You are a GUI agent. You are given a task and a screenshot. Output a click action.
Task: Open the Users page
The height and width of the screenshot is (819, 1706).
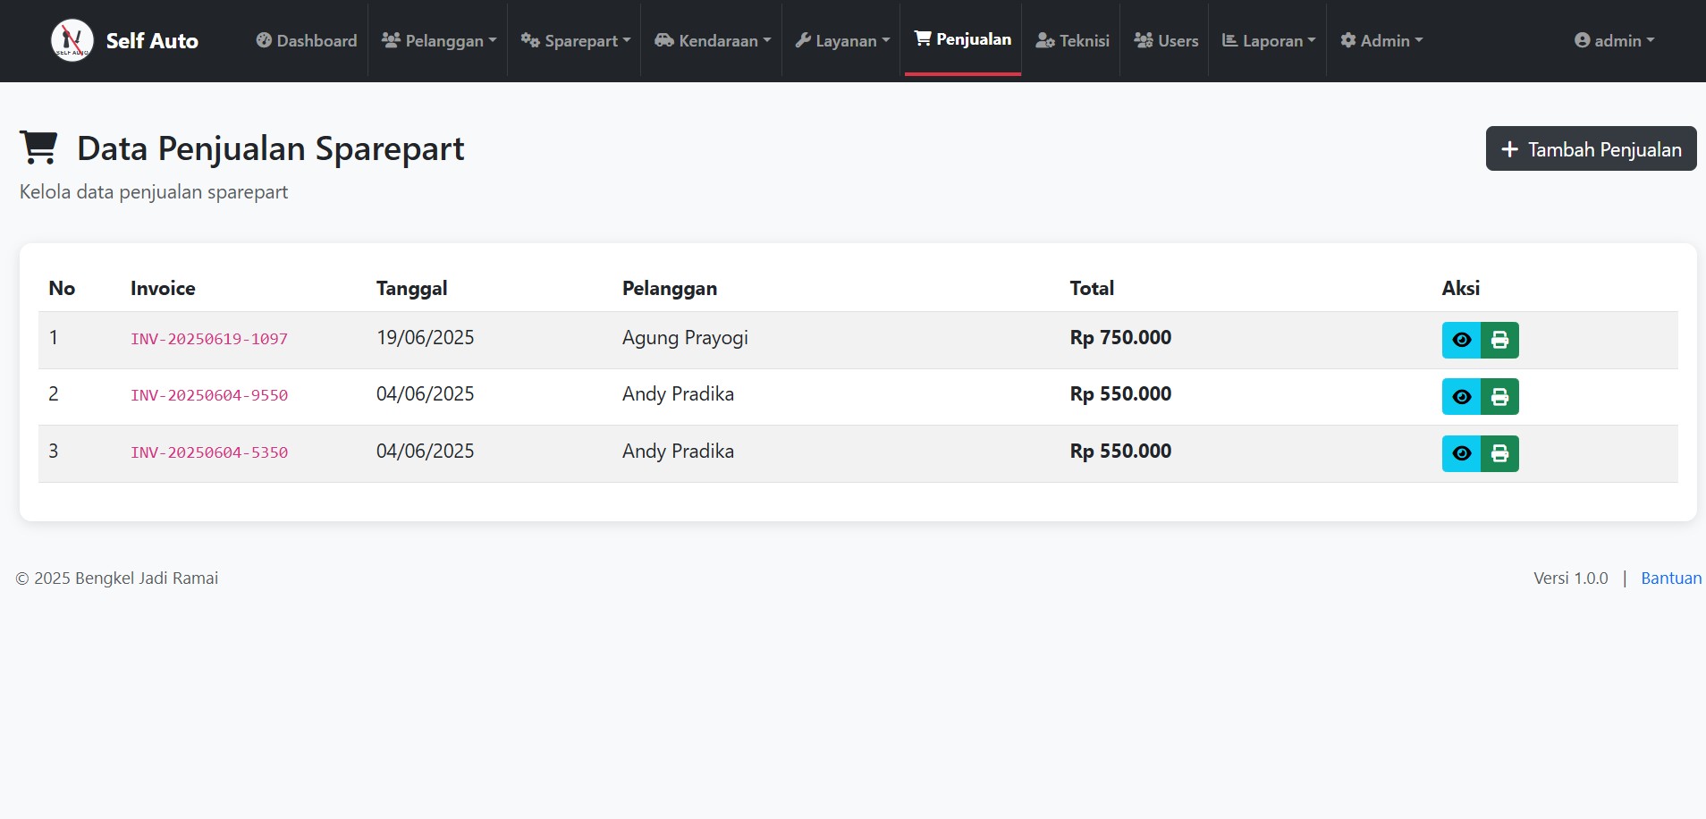coord(1166,40)
